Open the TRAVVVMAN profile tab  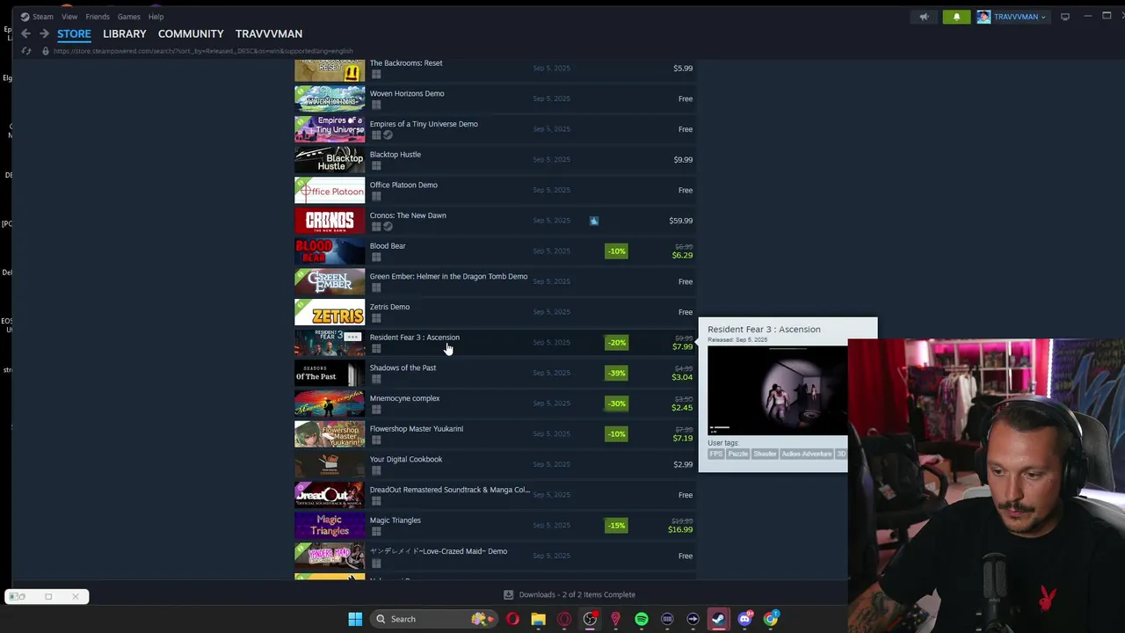coord(269,33)
